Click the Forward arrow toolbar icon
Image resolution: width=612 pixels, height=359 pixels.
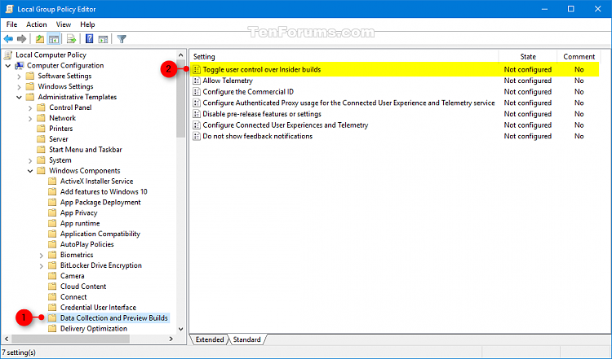coord(21,39)
